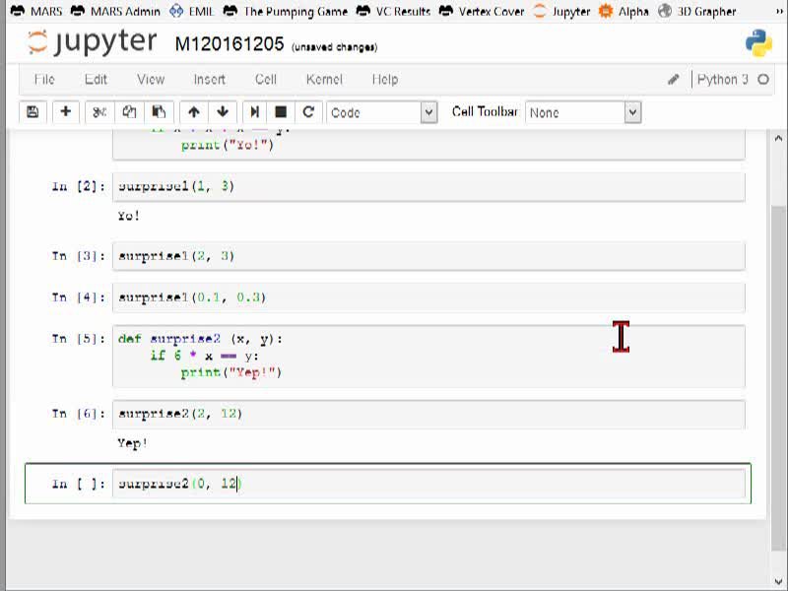Open the Help menu
This screenshot has width=788, height=591.
(385, 80)
